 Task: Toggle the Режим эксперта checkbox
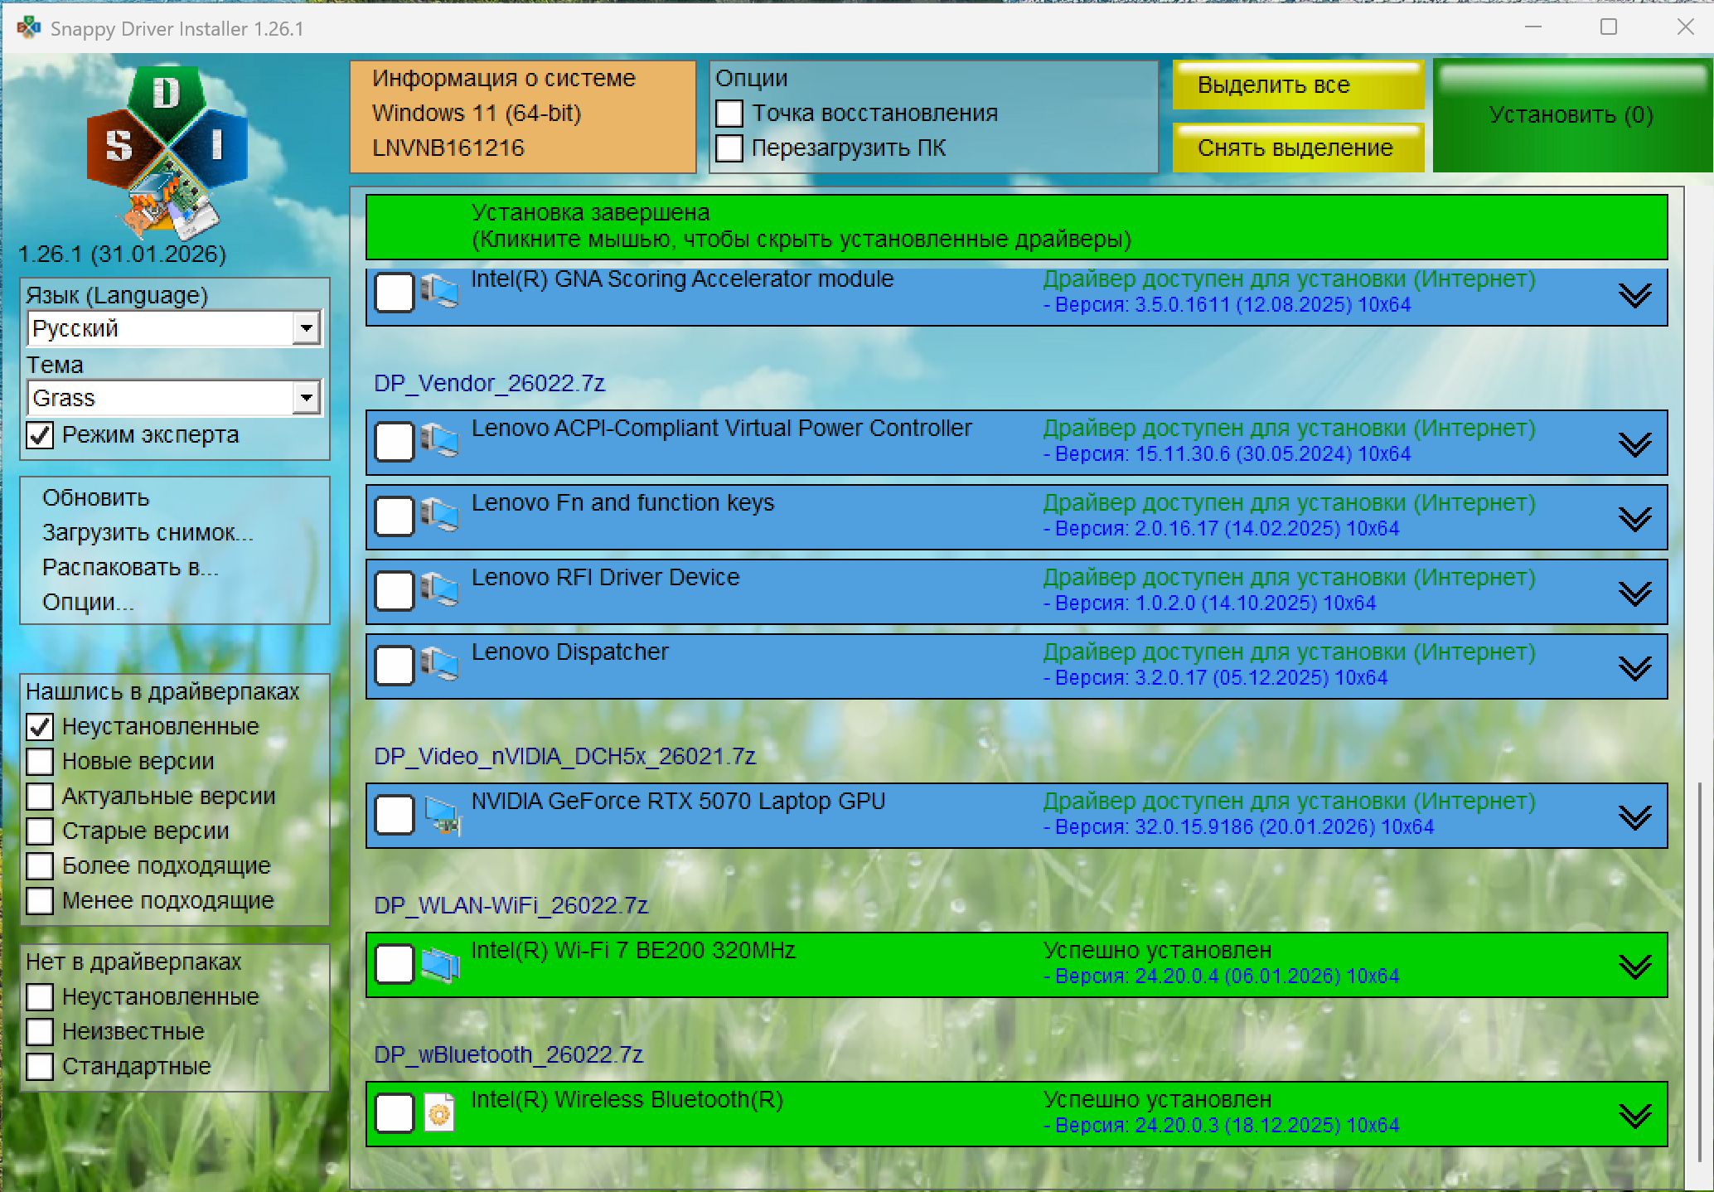point(40,435)
